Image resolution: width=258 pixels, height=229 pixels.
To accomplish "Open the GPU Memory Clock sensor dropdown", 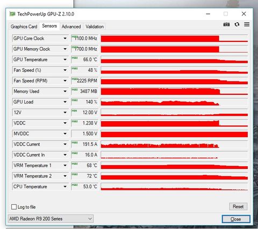I will tap(40, 49).
